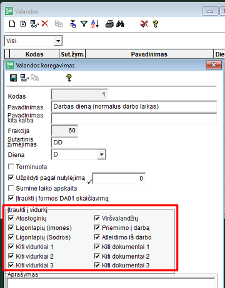Toggle Kiti vidurkiai 1 checkbox

click(11, 247)
